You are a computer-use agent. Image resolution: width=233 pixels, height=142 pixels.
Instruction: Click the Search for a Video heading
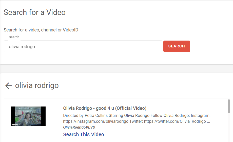35,12
